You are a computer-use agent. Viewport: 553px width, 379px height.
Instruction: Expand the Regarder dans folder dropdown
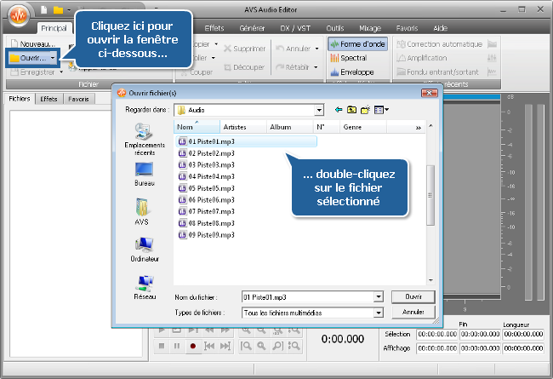[319, 110]
